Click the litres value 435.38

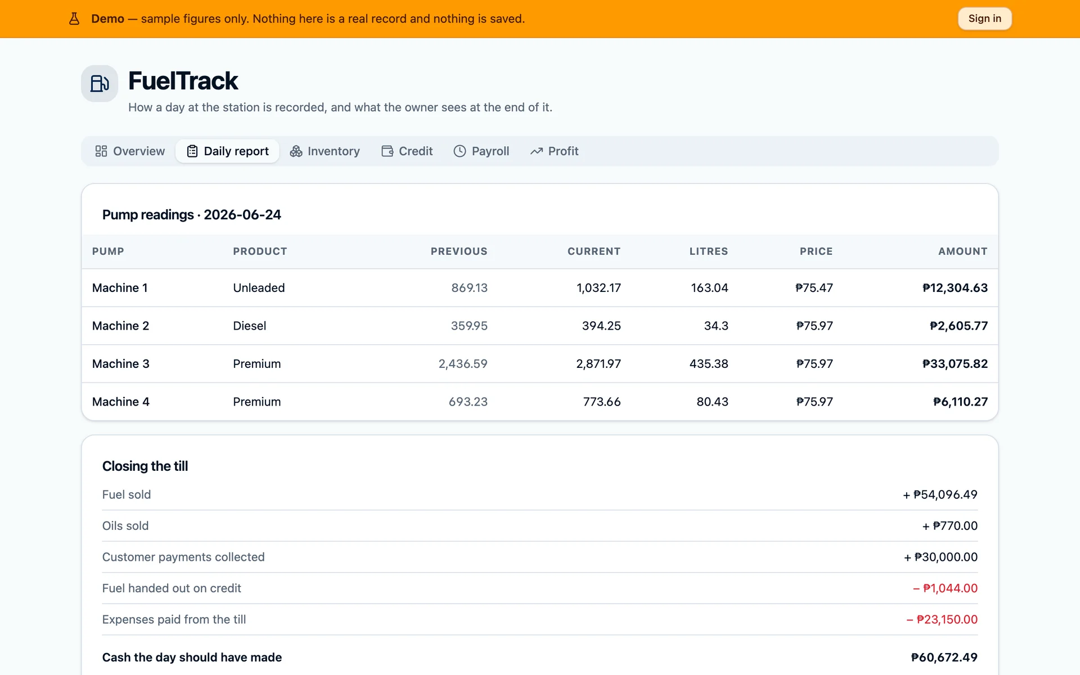[x=709, y=364]
